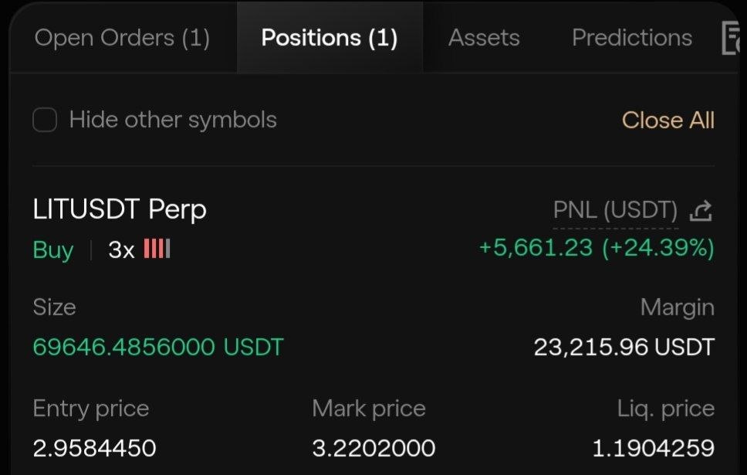
Task: Click the Hide other symbols text label
Action: tap(173, 120)
